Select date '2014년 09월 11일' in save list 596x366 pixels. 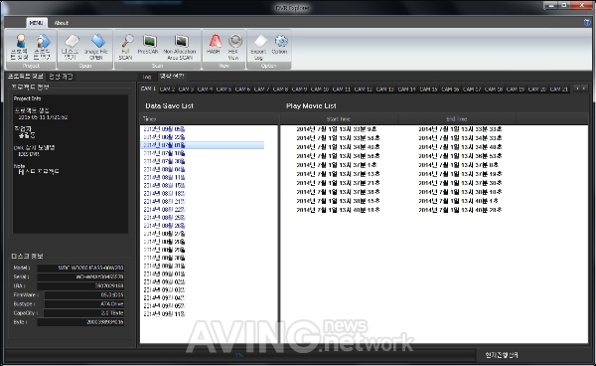tap(164, 314)
